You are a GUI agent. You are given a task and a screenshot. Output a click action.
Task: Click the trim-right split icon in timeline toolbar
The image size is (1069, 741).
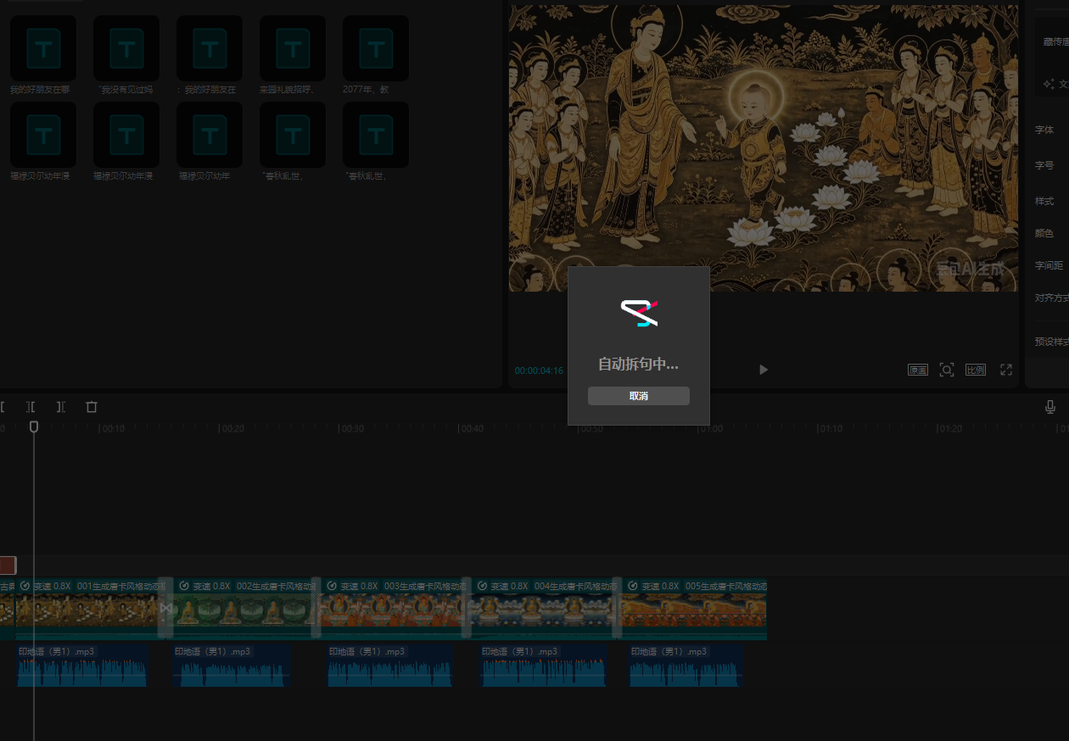click(x=61, y=407)
